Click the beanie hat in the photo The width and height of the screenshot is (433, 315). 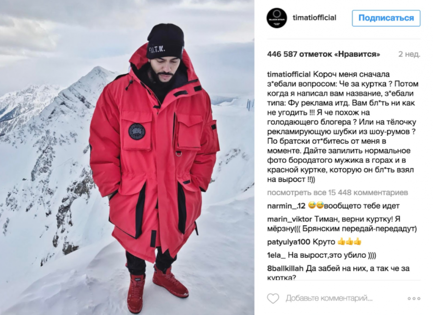tap(165, 41)
